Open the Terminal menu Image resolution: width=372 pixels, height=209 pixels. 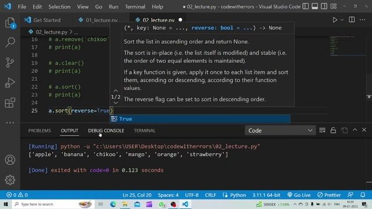(x=135, y=6)
